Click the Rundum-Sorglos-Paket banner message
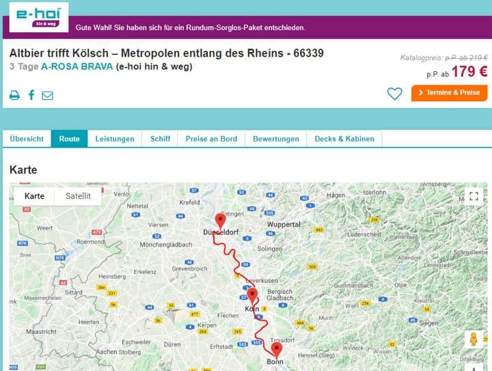492x371 pixels. point(190,27)
